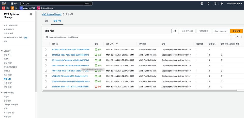Refresh the command history list
The image size is (244, 118).
click(x=174, y=31)
